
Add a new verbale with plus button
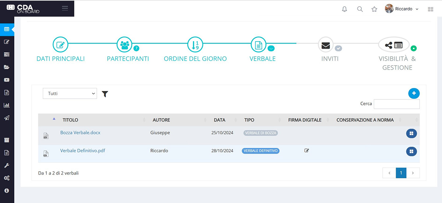coord(414,93)
